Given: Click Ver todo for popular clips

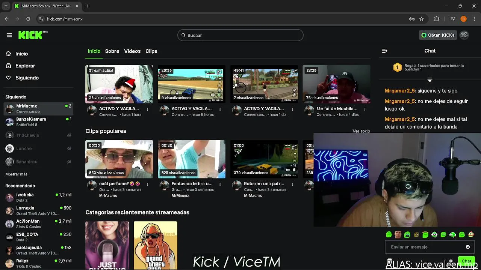Looking at the screenshot, I should pos(361,131).
